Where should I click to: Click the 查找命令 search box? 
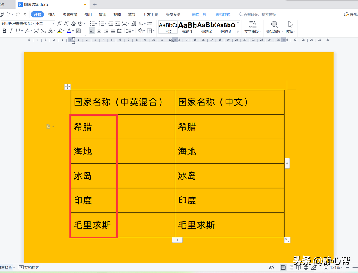257,14
